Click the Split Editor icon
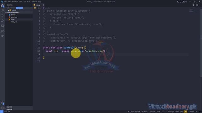 pos(197,5)
